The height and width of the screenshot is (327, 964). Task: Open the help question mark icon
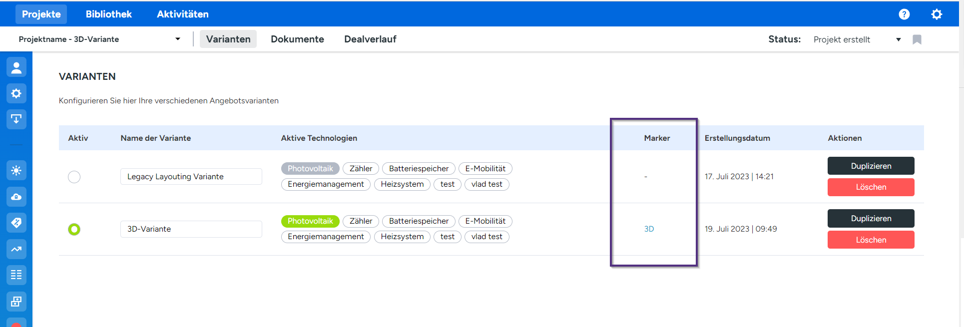(x=904, y=14)
